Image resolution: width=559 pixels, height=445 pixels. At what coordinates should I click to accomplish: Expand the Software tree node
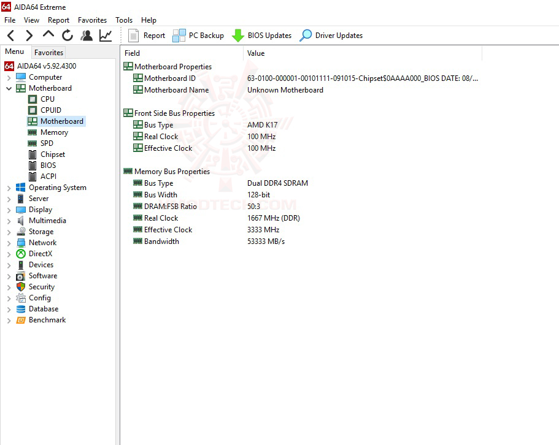(x=9, y=276)
